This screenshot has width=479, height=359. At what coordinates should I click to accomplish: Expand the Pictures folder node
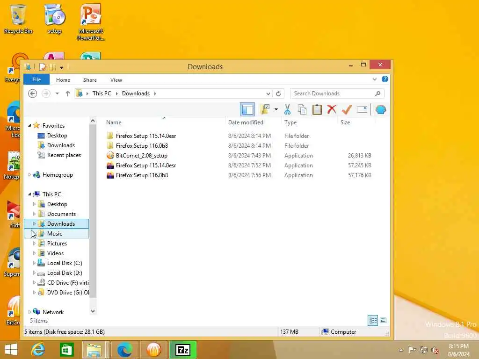click(x=34, y=243)
